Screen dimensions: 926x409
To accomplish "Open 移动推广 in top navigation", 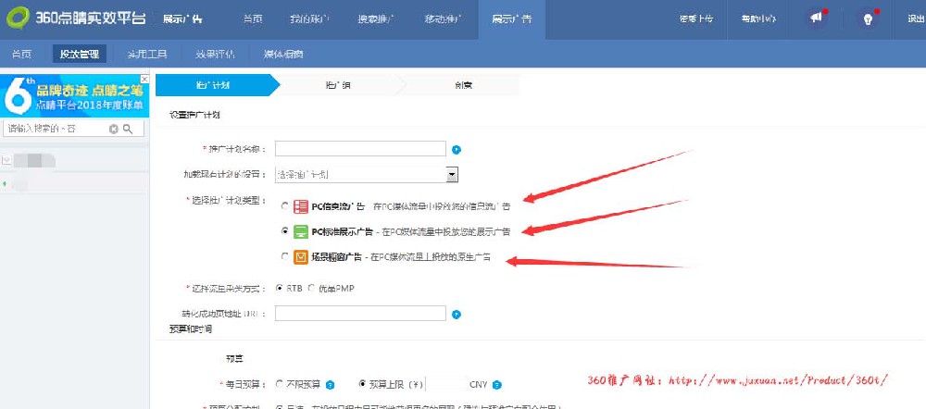I will pos(443,19).
